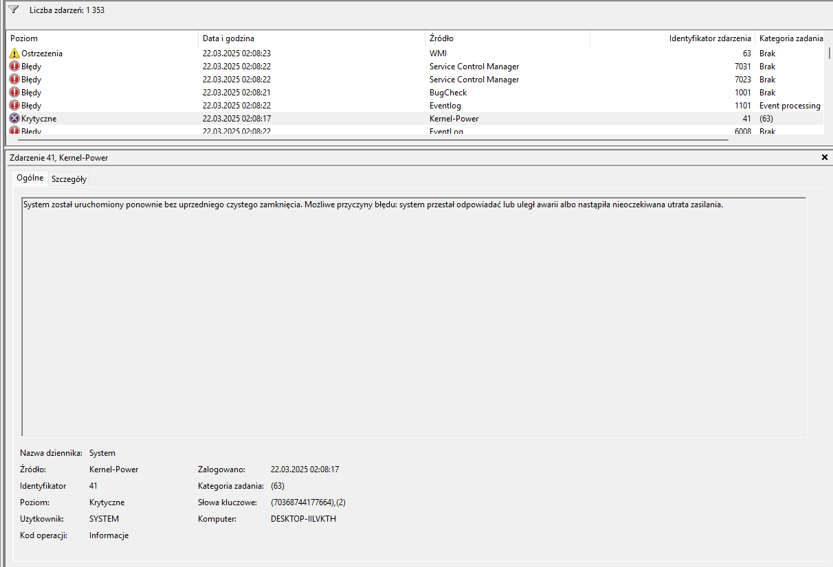Click the Zdarzenie 41, Kernel-Power pane title
Viewport: 833px width, 567px height.
(x=58, y=158)
